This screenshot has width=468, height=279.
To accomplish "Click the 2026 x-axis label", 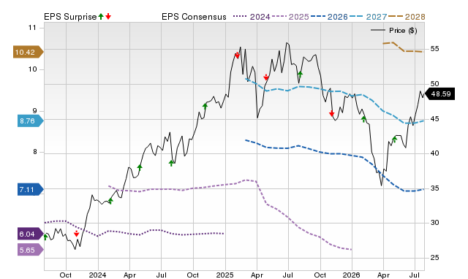I will (351, 275).
